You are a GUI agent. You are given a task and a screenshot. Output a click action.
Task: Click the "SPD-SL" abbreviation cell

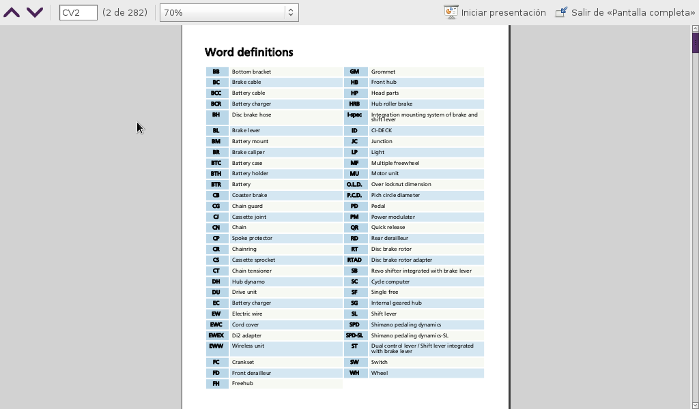[354, 335]
